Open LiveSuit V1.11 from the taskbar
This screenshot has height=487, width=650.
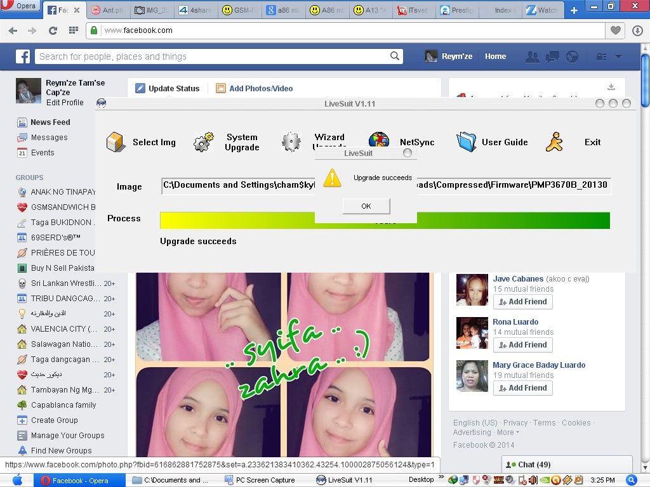pos(345,480)
